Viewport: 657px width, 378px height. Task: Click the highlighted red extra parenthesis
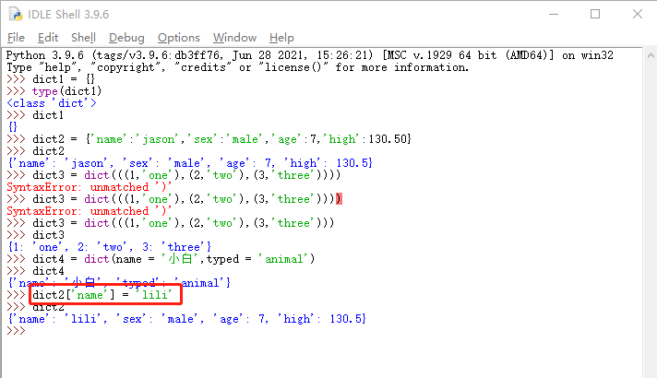click(x=339, y=199)
